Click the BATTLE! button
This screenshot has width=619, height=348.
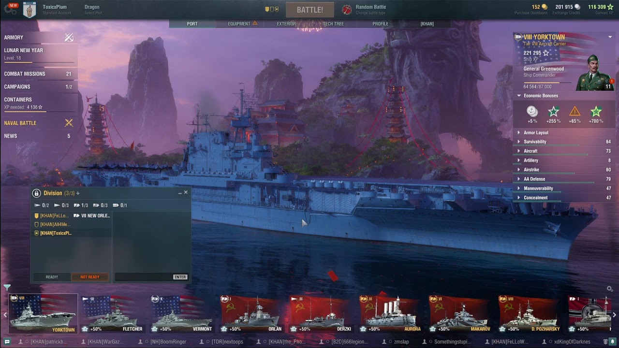pos(310,10)
